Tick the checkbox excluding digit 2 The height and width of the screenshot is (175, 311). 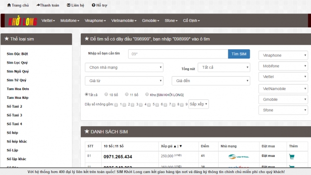pos(124,105)
